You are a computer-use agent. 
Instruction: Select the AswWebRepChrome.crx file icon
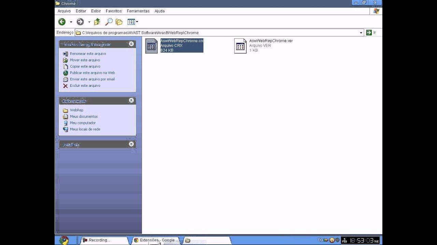point(151,46)
